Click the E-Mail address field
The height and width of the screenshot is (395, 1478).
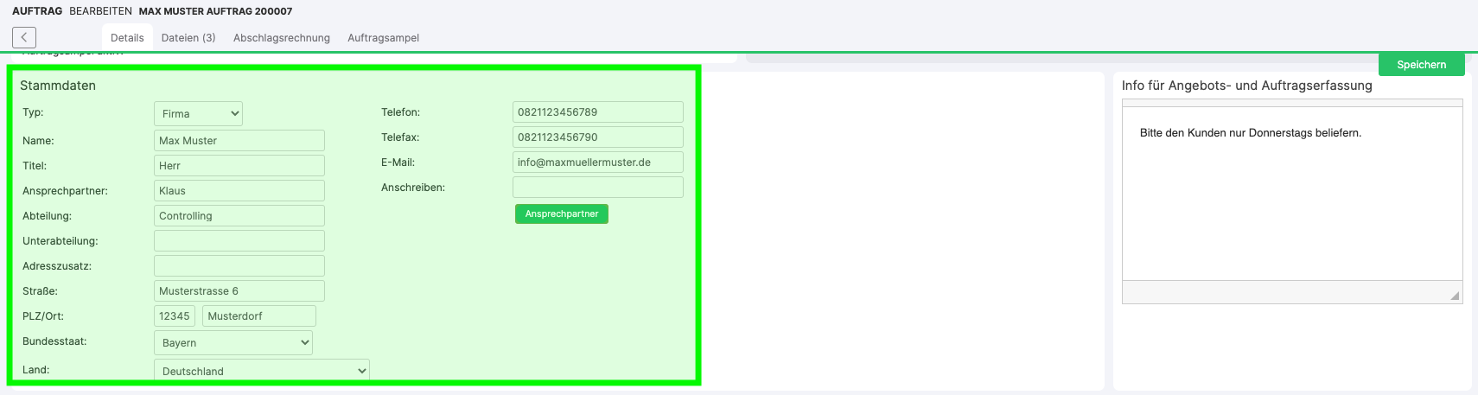click(597, 162)
